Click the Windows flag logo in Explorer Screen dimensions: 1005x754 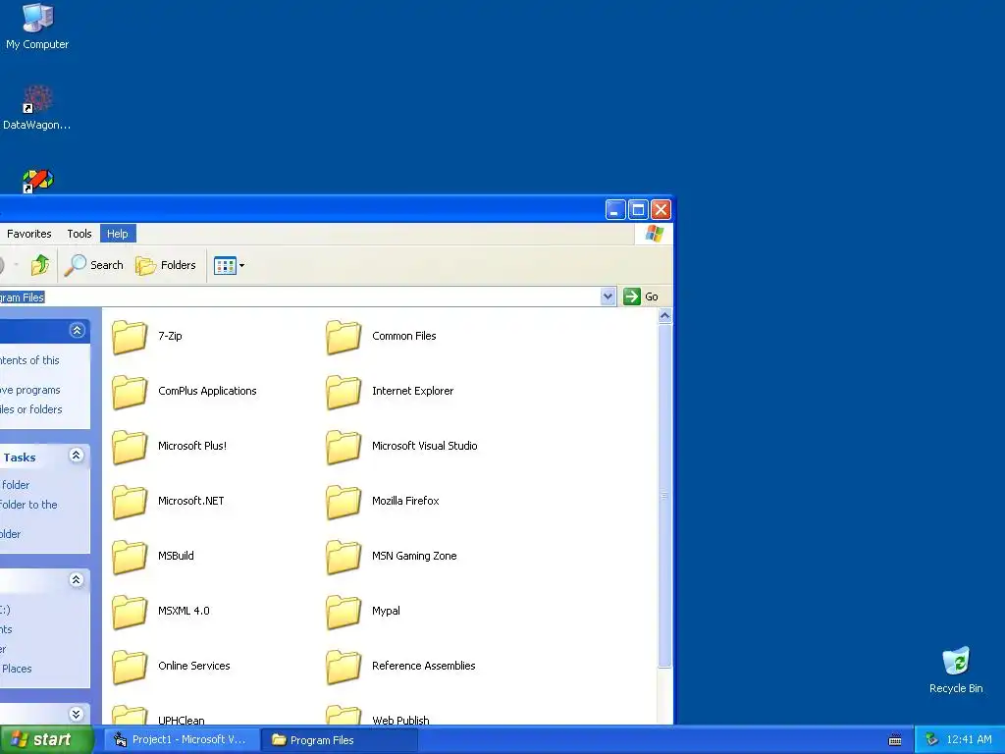point(654,234)
